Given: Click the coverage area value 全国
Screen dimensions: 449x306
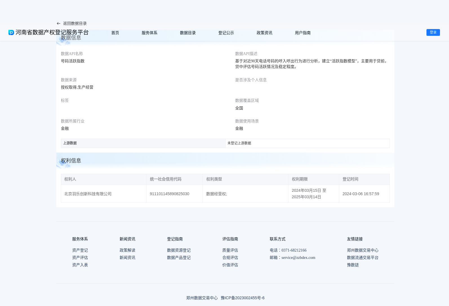Looking at the screenshot, I should (x=239, y=108).
